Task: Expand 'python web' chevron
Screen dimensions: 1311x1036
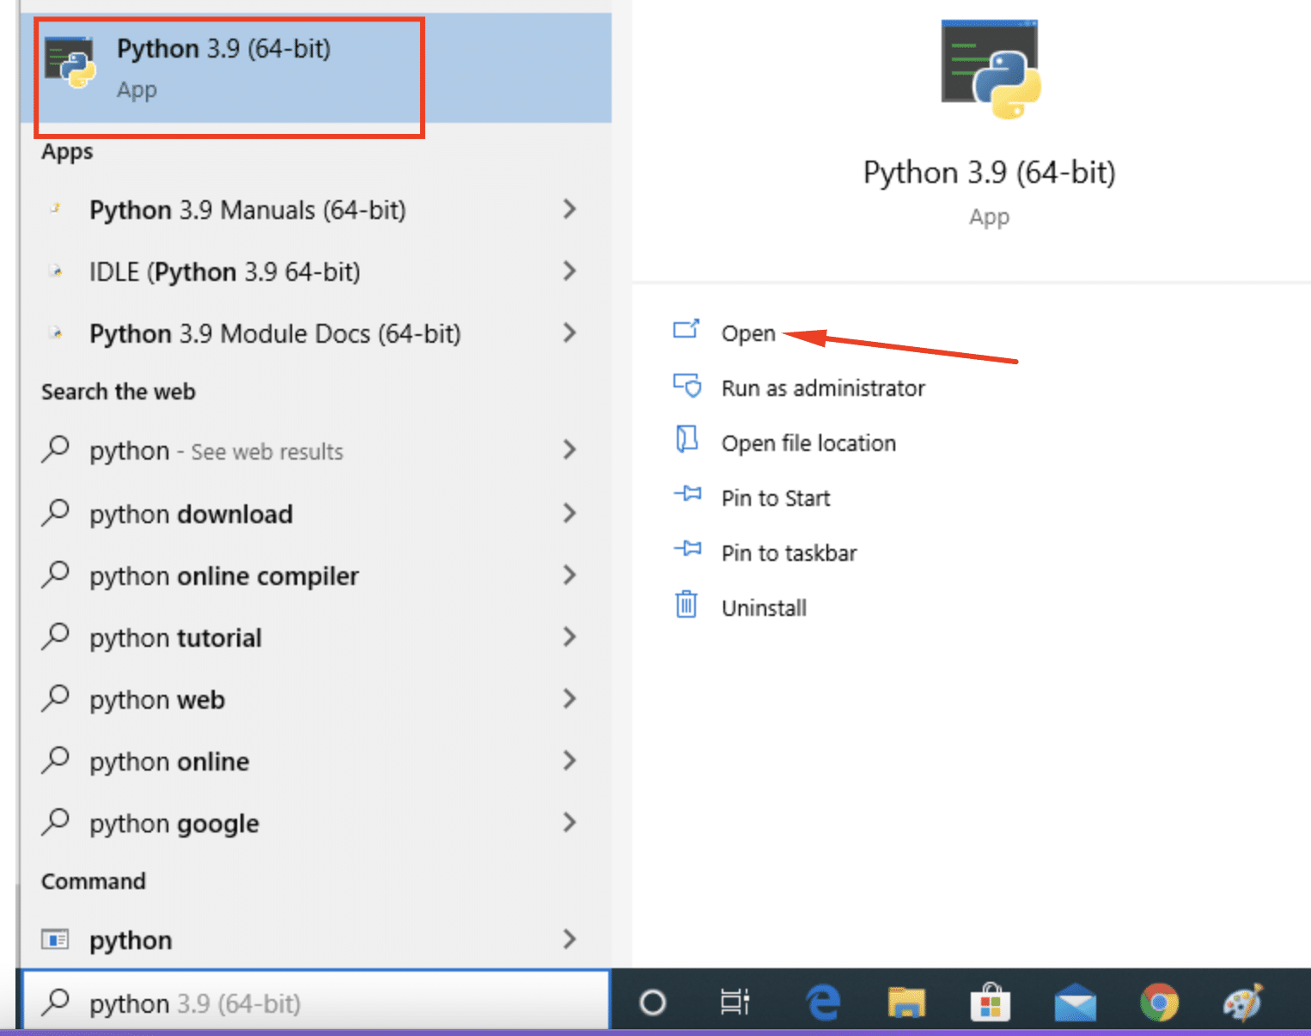Action: coord(569,698)
